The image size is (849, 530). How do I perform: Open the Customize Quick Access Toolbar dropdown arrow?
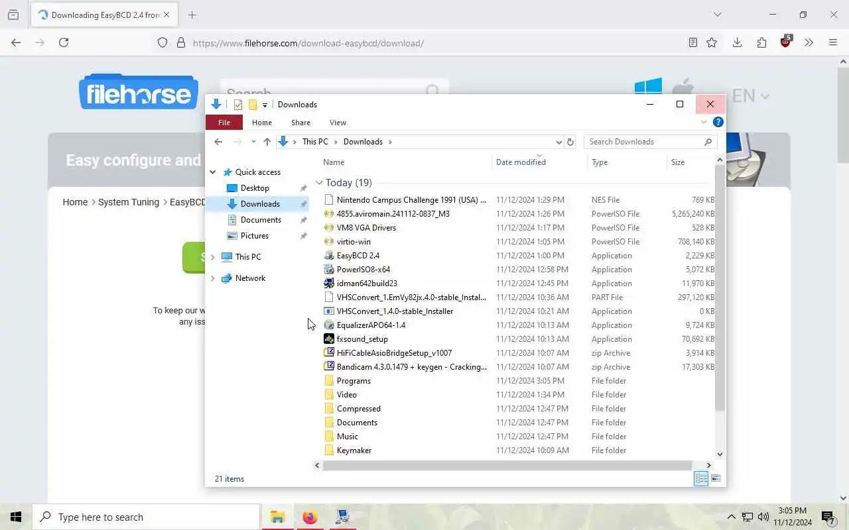[265, 105]
